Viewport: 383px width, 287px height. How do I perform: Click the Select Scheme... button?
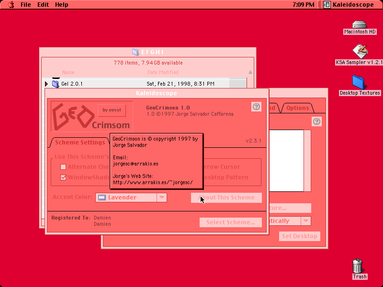[x=231, y=222]
